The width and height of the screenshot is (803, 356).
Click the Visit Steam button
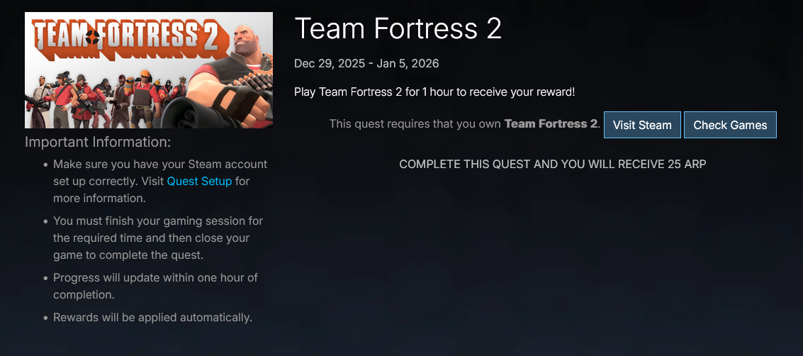coord(642,125)
